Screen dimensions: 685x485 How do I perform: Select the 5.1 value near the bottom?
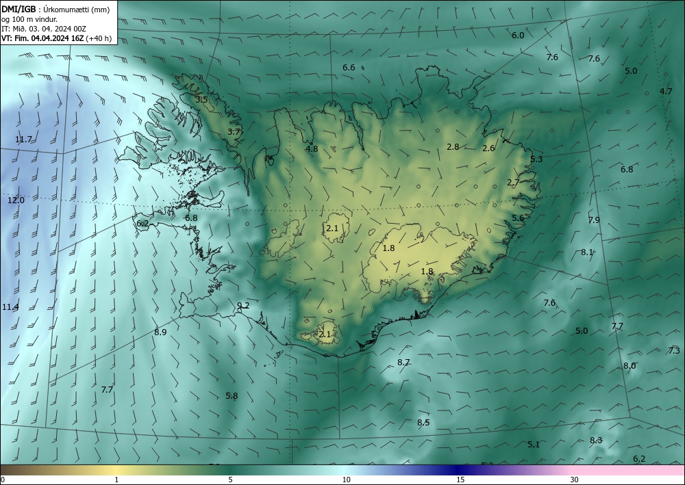pos(534,445)
